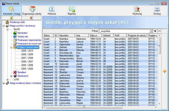Viewport: 169px width, 111px height.
Task: Select school year 2008 / 2009
Action: 27,54
